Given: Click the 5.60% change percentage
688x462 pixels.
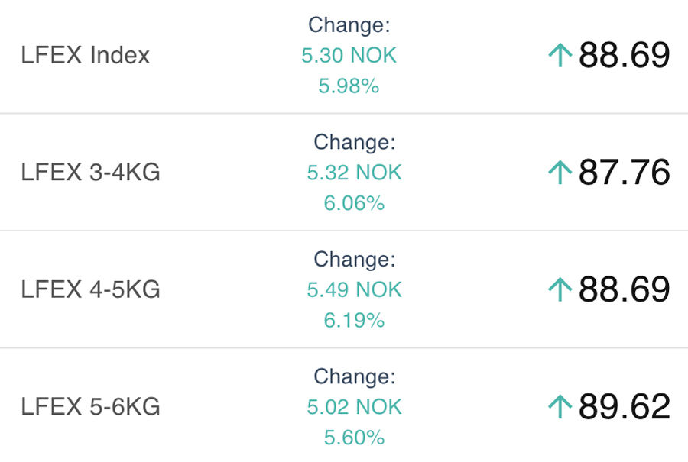Looking at the screenshot, I should coord(354,438).
